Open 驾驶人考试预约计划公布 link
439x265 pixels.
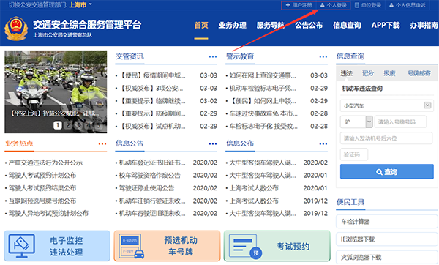42,176
